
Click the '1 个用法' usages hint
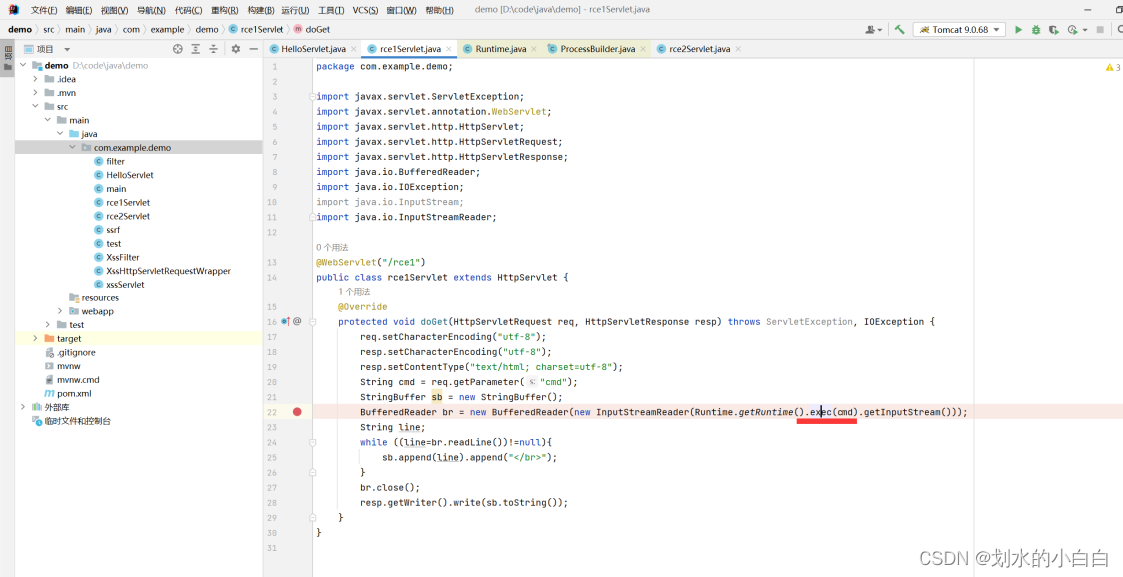pyautogui.click(x=354, y=292)
